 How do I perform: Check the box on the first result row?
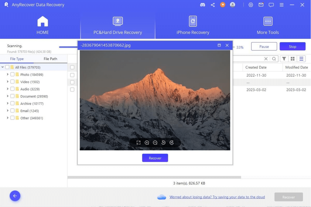pyautogui.click(x=72, y=75)
